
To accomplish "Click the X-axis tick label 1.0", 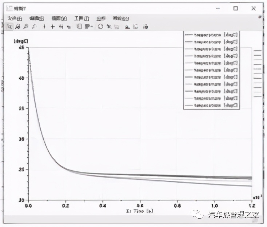I will point(214,206).
